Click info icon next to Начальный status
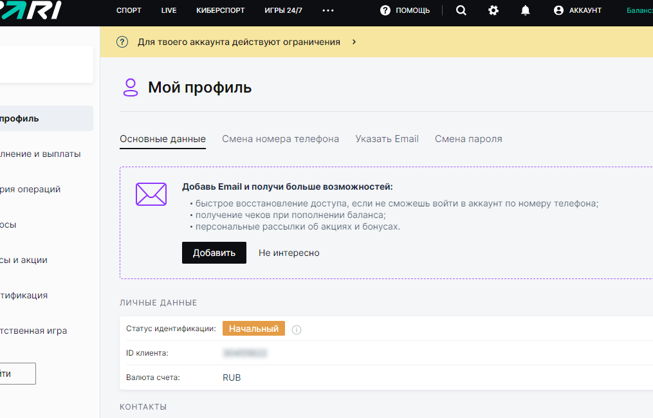The width and height of the screenshot is (653, 418). (x=297, y=330)
